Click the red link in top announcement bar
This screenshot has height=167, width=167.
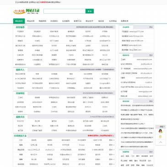(x=43, y=2)
